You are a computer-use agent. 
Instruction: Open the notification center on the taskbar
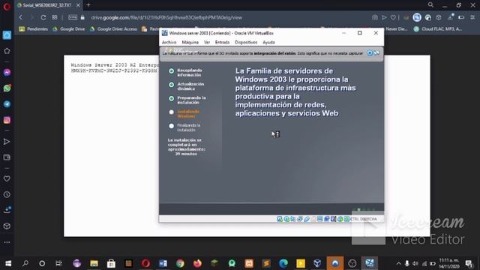469,263
